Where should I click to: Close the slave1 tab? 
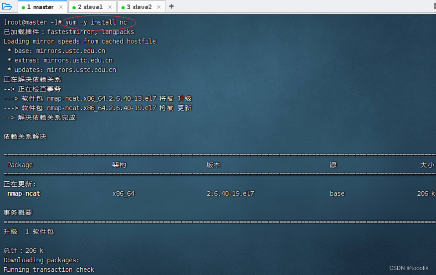click(110, 7)
